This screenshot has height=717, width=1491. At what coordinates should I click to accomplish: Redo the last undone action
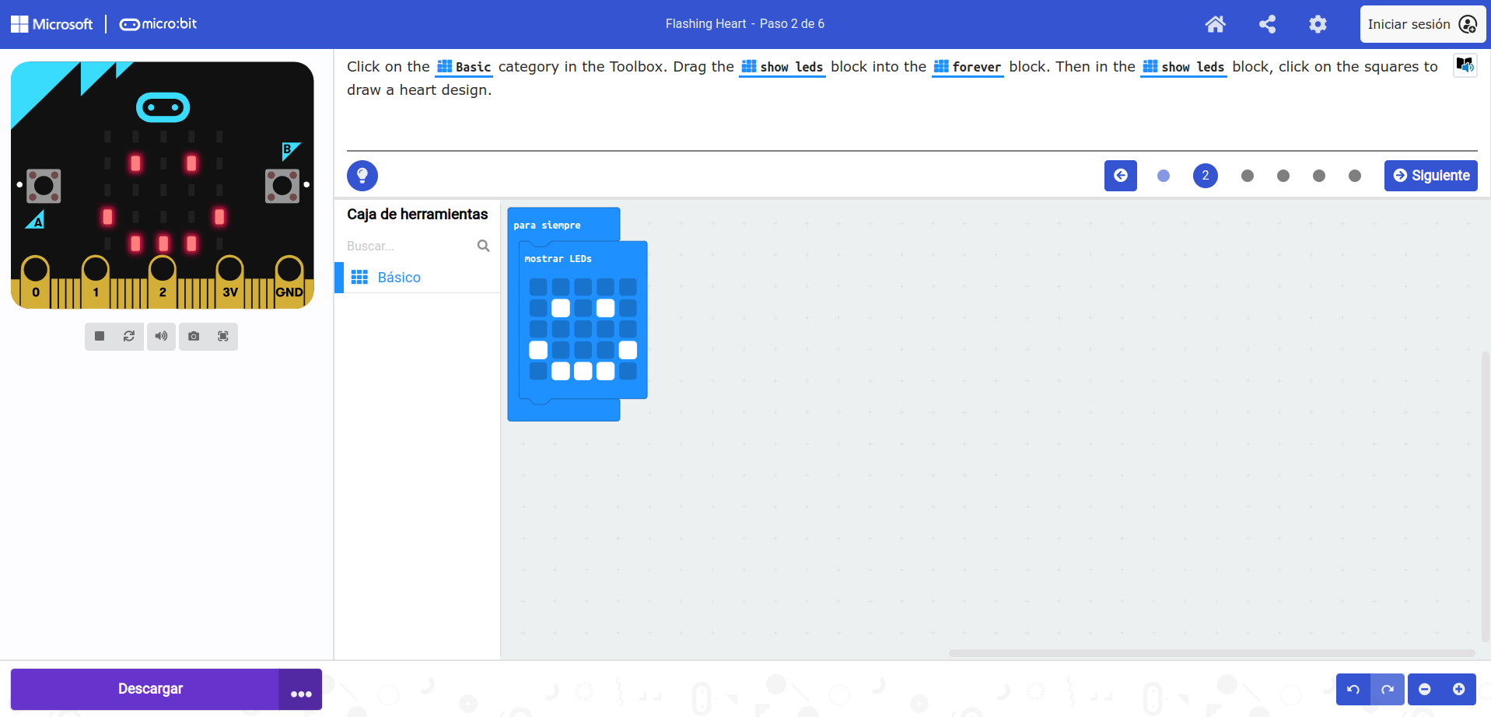point(1387,689)
